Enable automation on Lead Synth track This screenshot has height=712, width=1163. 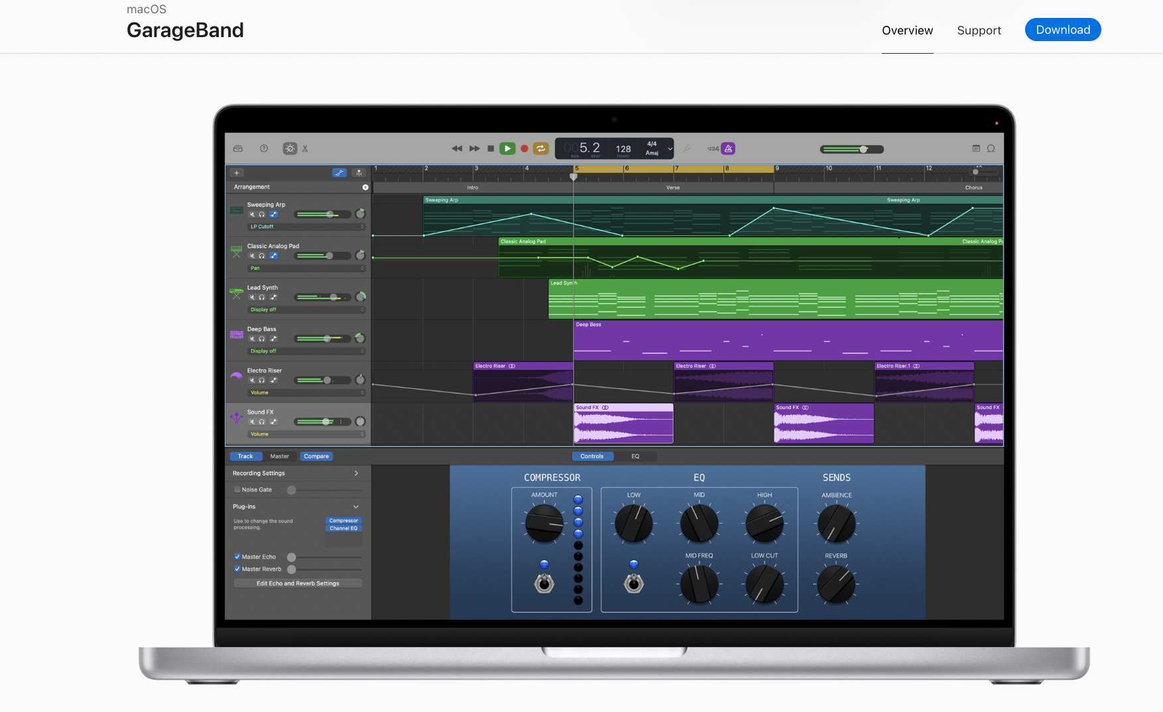click(273, 297)
